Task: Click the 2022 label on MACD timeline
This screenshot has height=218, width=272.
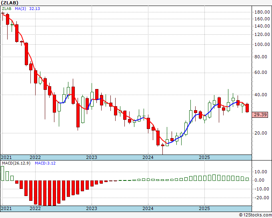Action: tap(35, 208)
